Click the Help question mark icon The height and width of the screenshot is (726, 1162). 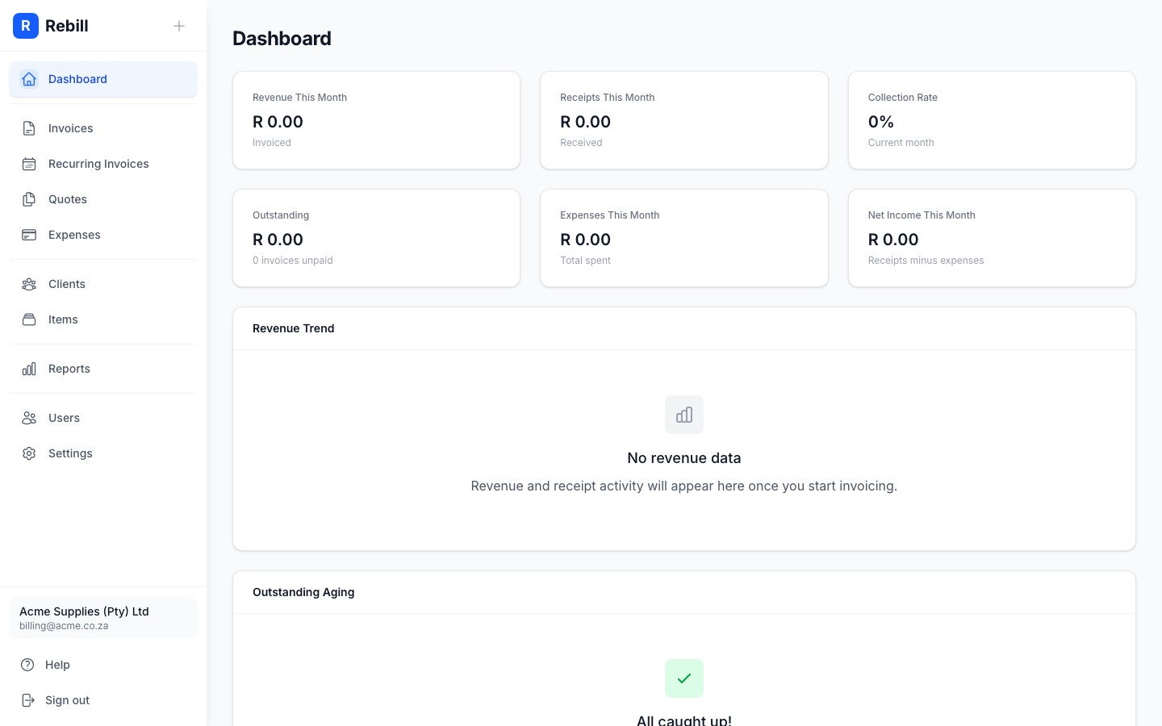pyautogui.click(x=29, y=665)
